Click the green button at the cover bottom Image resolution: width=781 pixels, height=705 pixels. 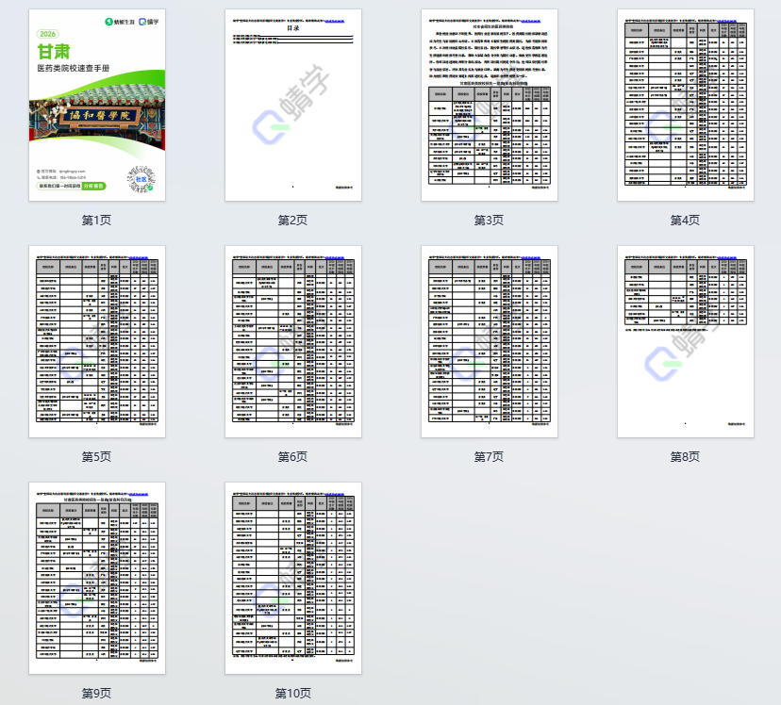93,187
